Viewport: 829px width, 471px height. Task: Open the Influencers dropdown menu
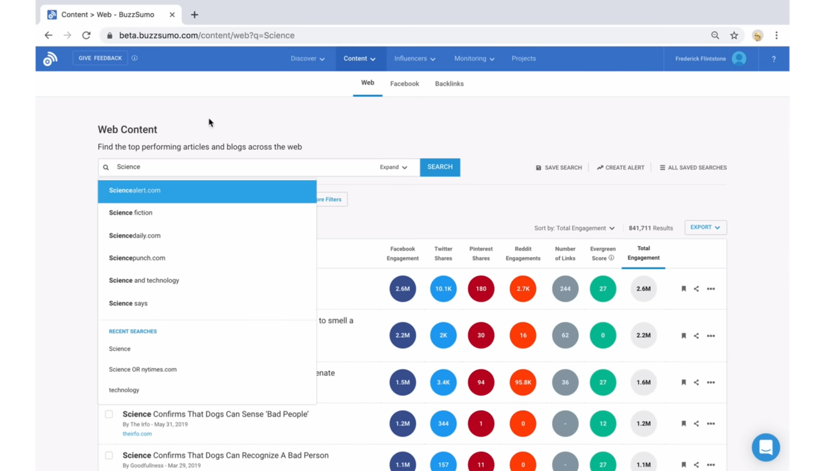point(415,59)
